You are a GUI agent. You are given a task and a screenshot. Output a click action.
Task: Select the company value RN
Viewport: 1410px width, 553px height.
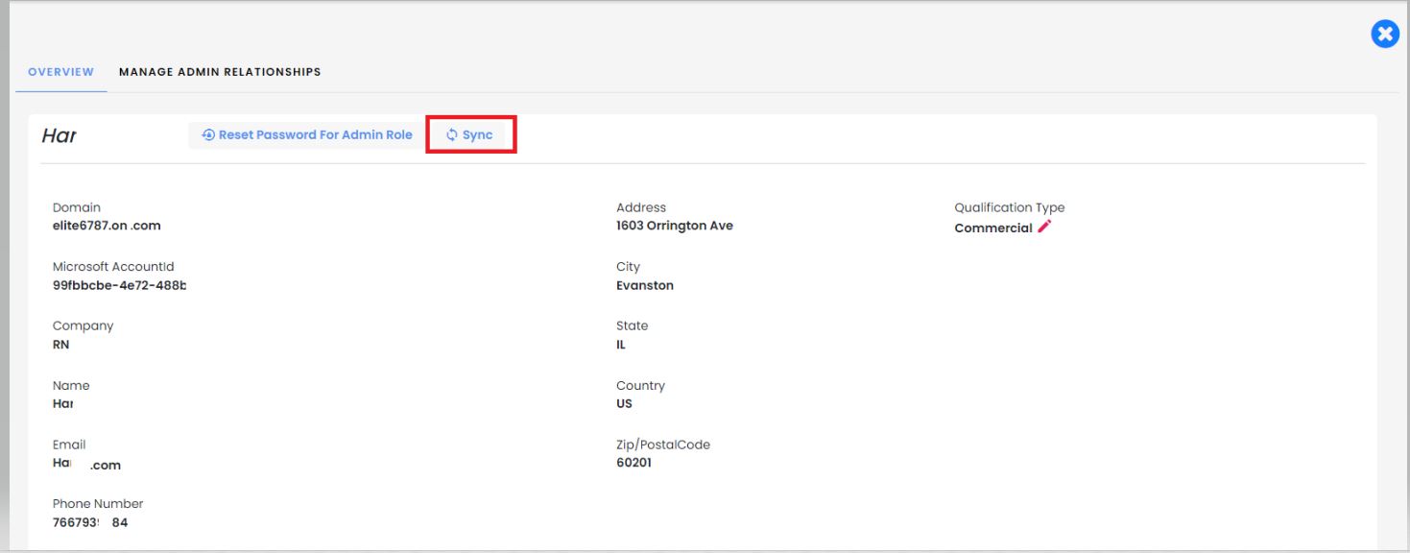60,345
